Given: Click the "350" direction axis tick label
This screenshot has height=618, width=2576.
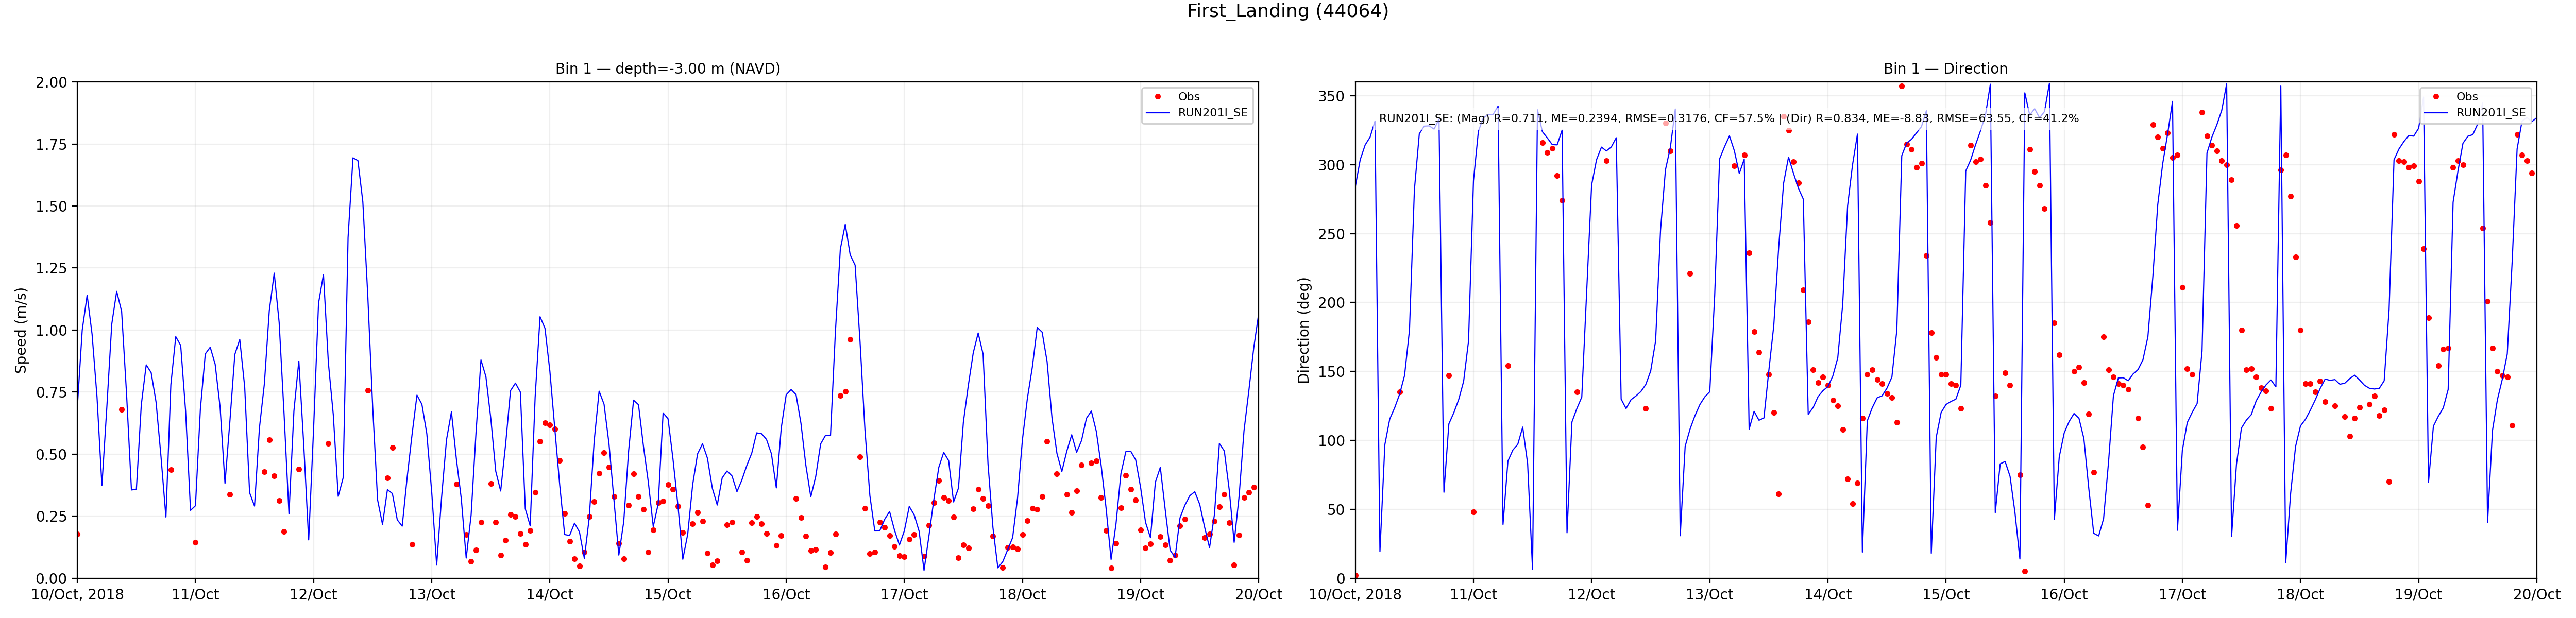Looking at the screenshot, I should click(1332, 96).
